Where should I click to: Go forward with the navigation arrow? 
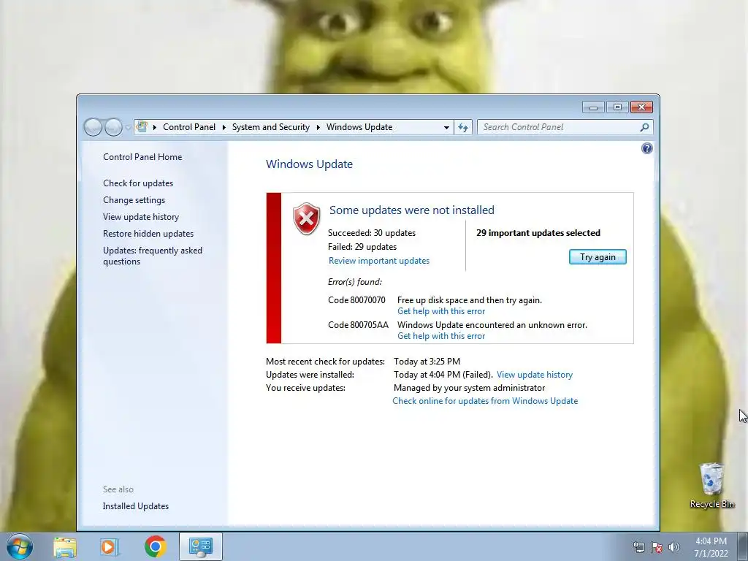click(113, 127)
